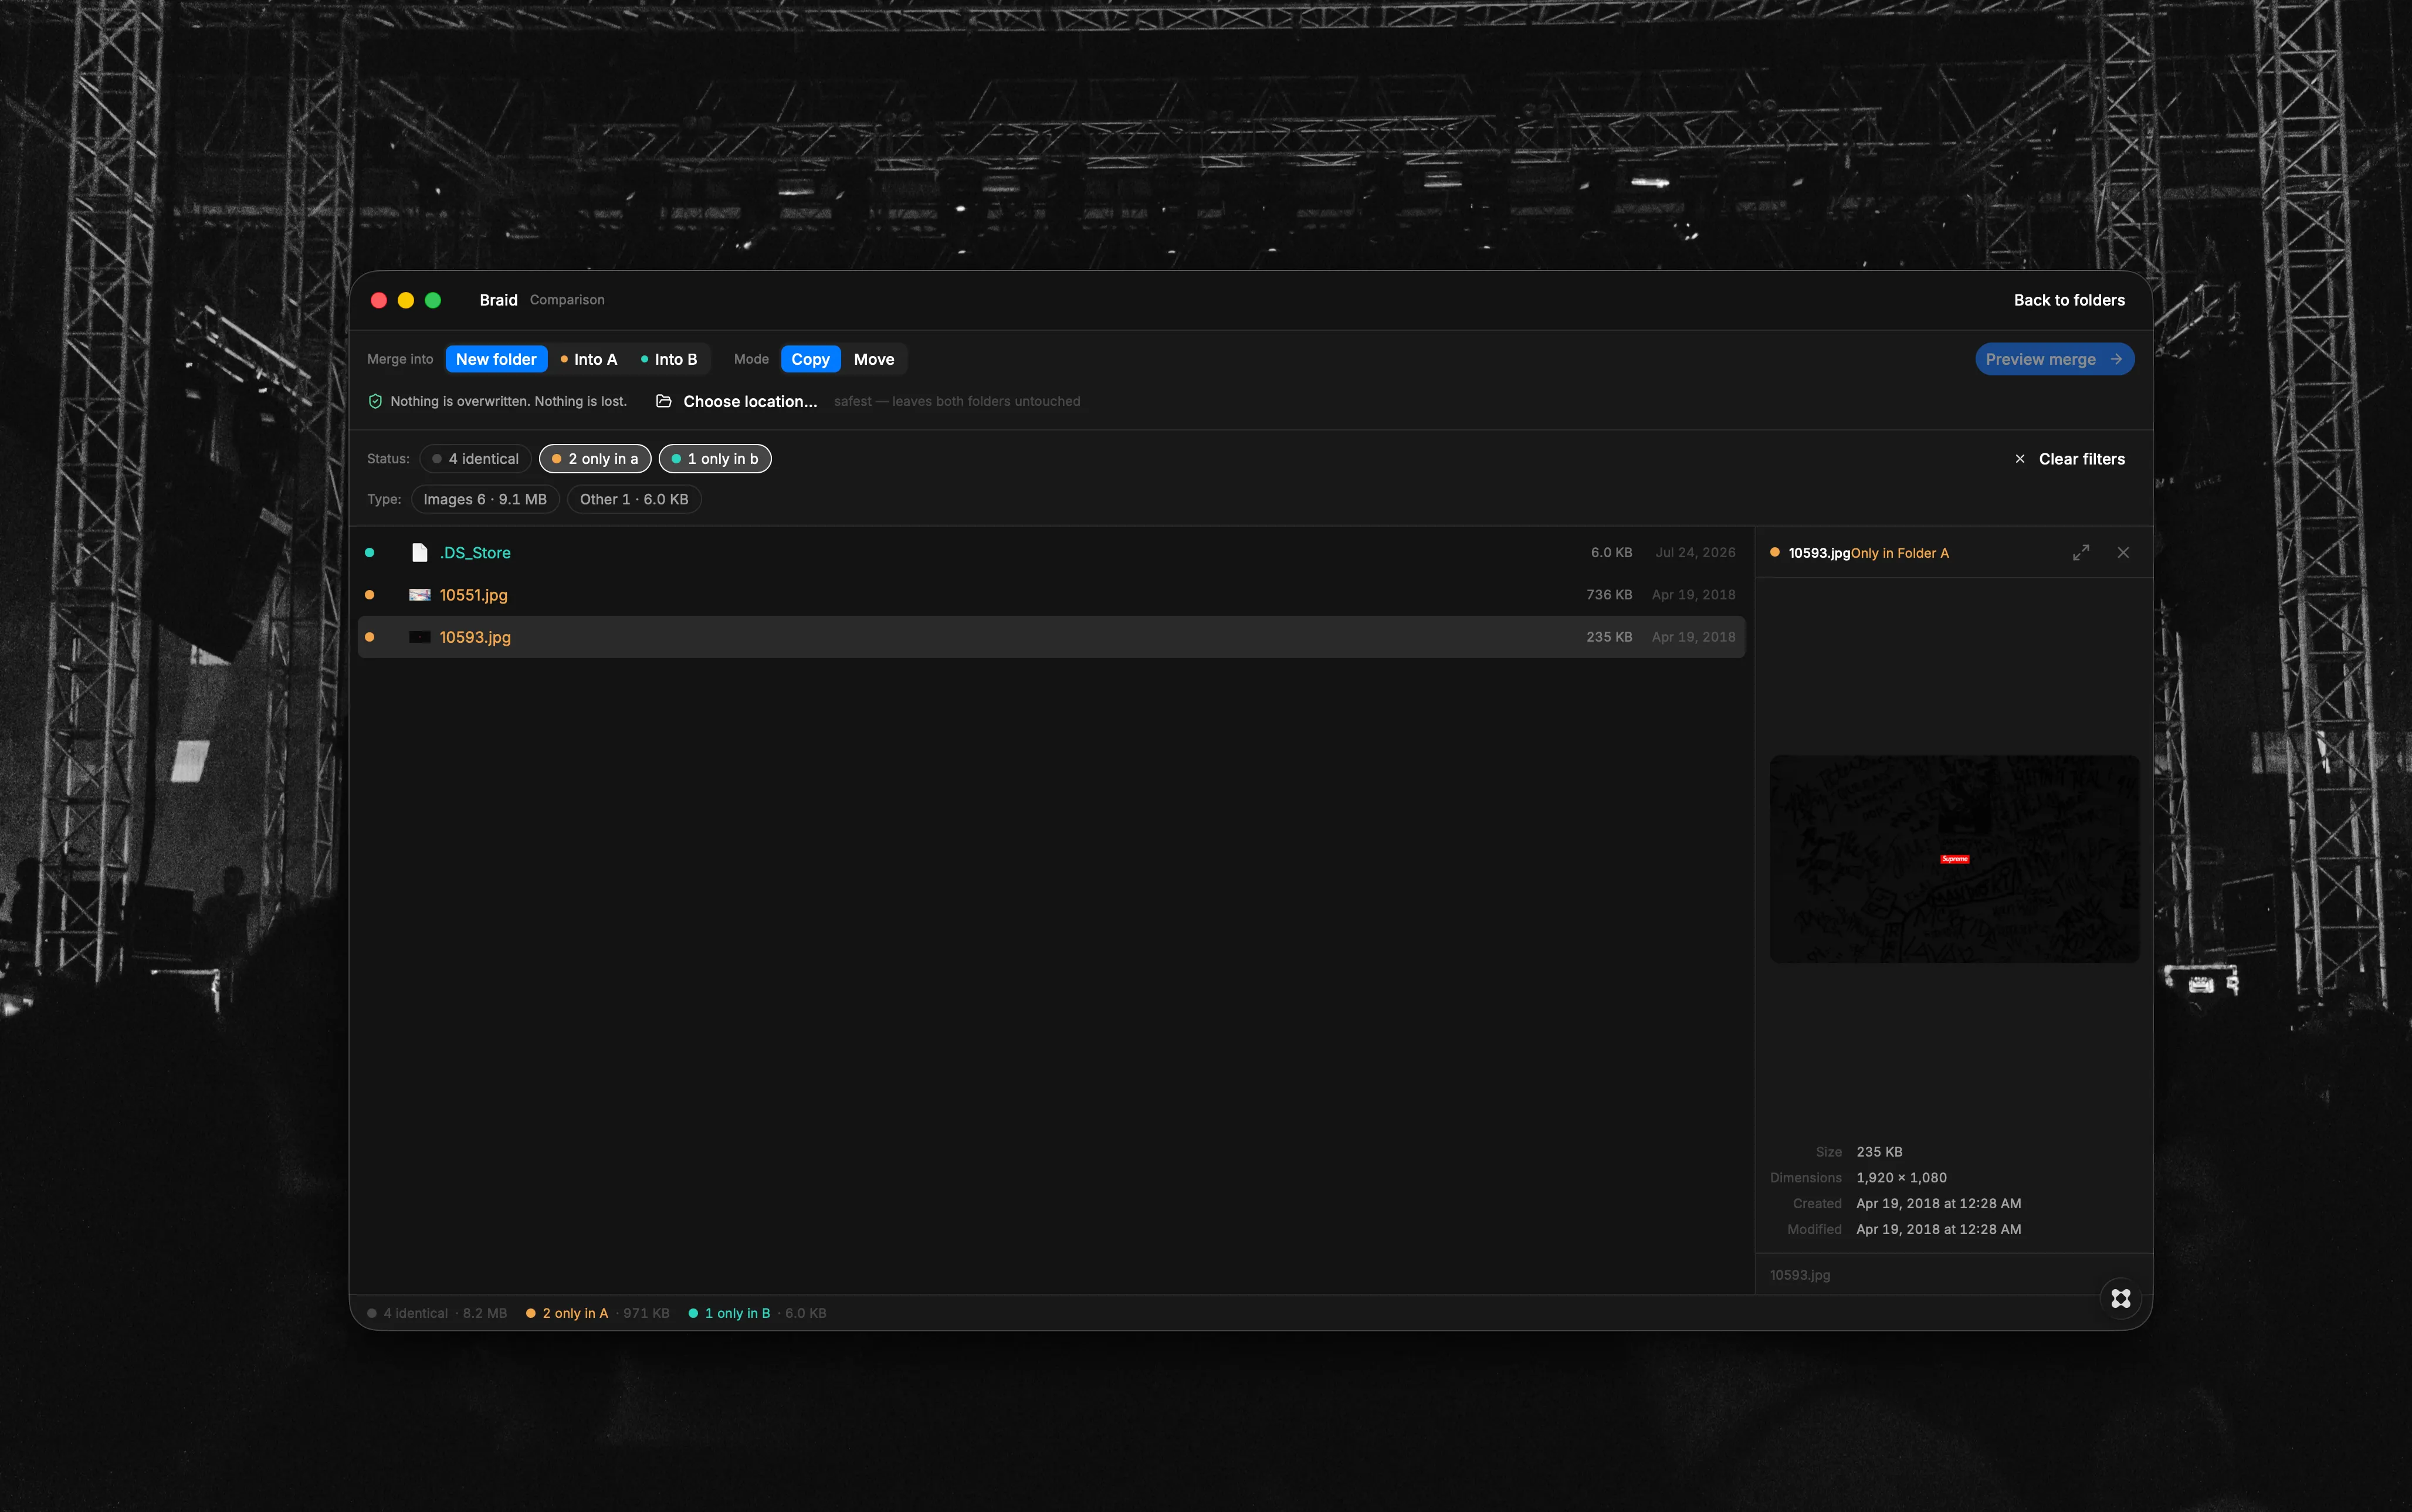Close the 10593.jpg preview panel

(2123, 553)
